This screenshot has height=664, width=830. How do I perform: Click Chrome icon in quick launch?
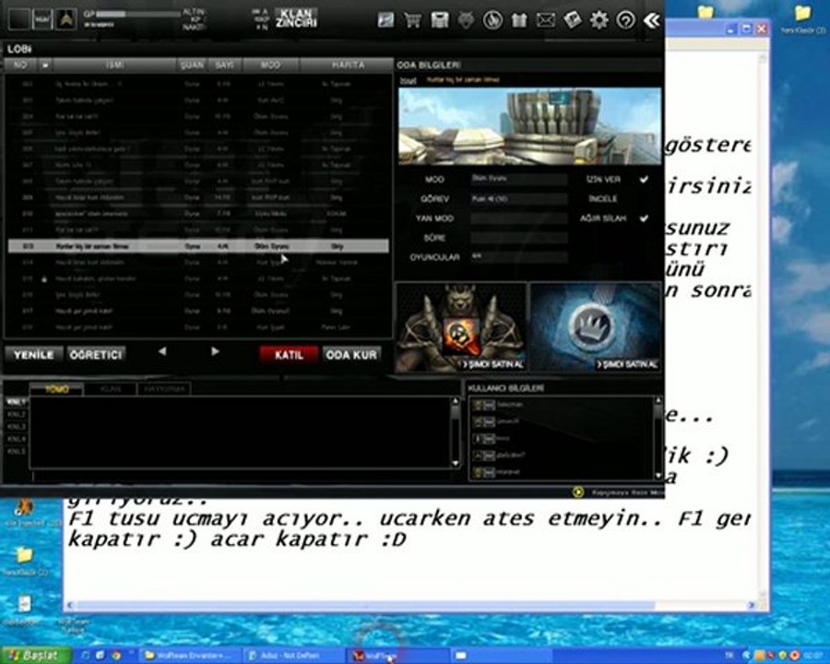pos(116,656)
